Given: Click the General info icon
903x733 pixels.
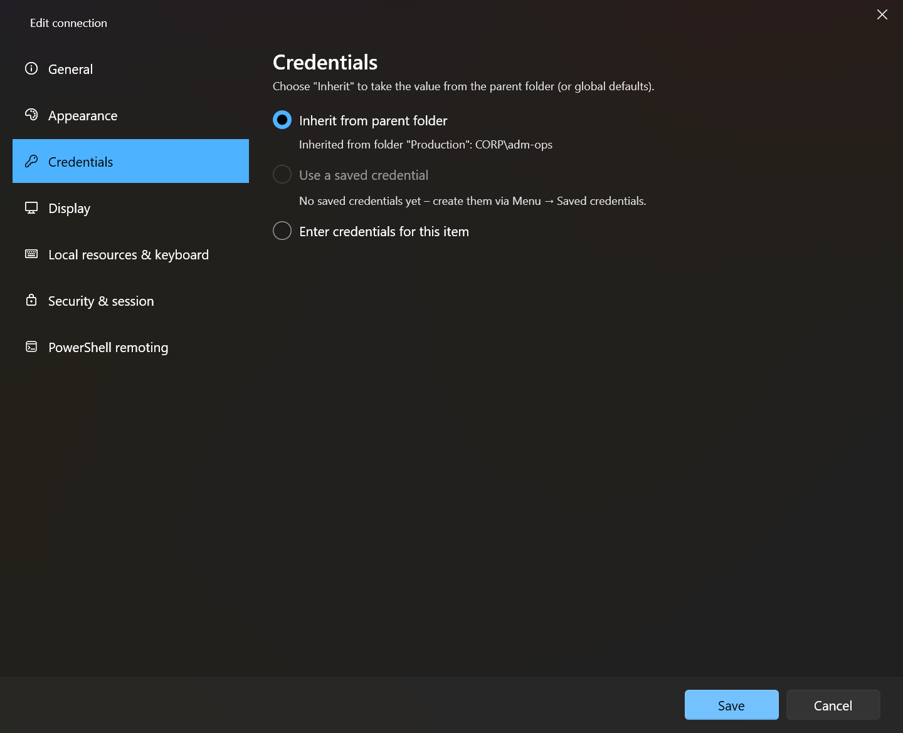Looking at the screenshot, I should coord(31,68).
